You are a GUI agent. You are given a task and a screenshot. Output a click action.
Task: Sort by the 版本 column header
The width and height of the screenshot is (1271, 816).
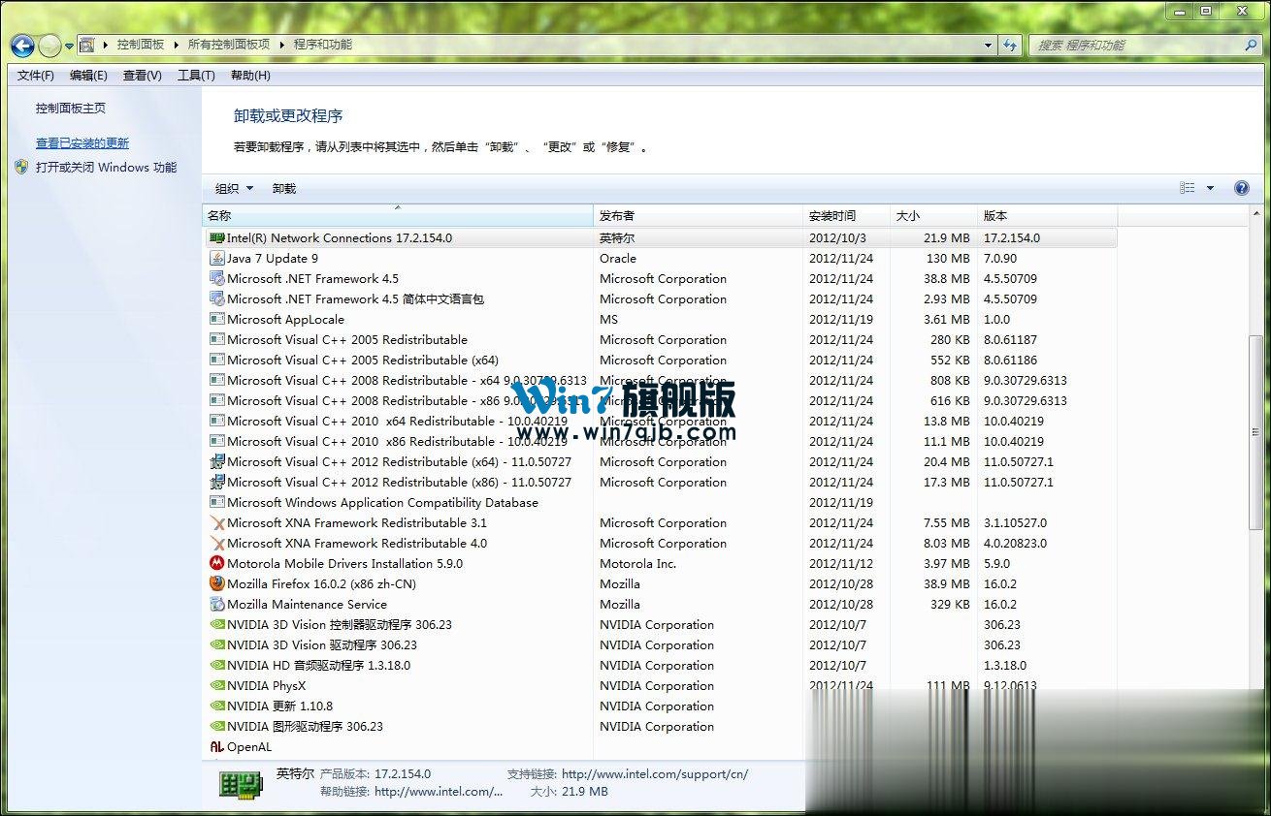(x=1048, y=215)
